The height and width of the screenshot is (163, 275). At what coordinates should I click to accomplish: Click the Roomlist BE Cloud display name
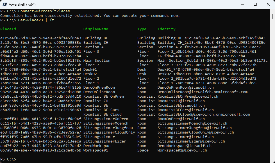(x=103, y=114)
